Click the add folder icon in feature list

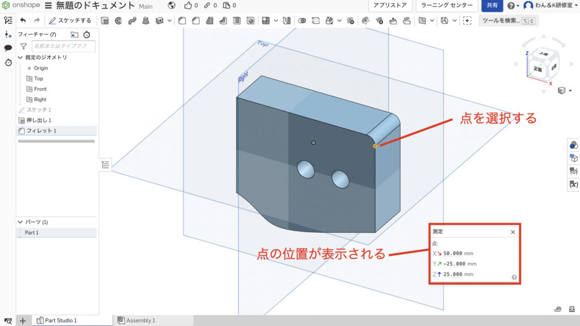(74, 35)
